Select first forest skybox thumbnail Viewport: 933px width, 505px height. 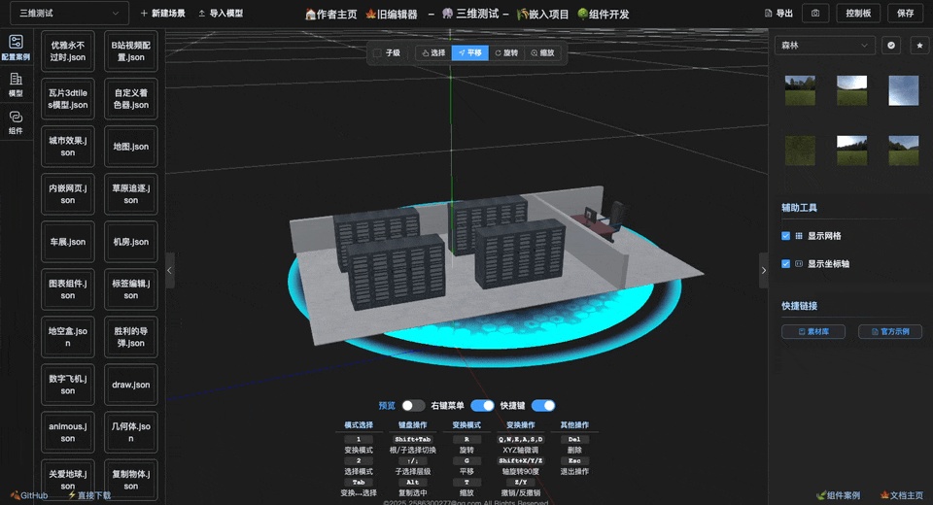[x=800, y=90]
